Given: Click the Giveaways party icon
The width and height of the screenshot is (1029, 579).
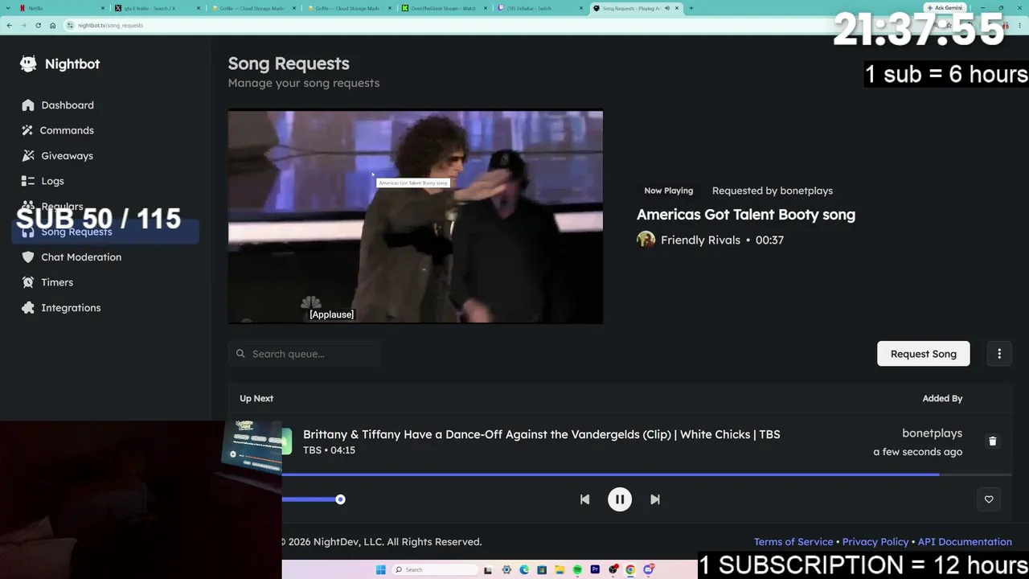Looking at the screenshot, I should coord(28,156).
